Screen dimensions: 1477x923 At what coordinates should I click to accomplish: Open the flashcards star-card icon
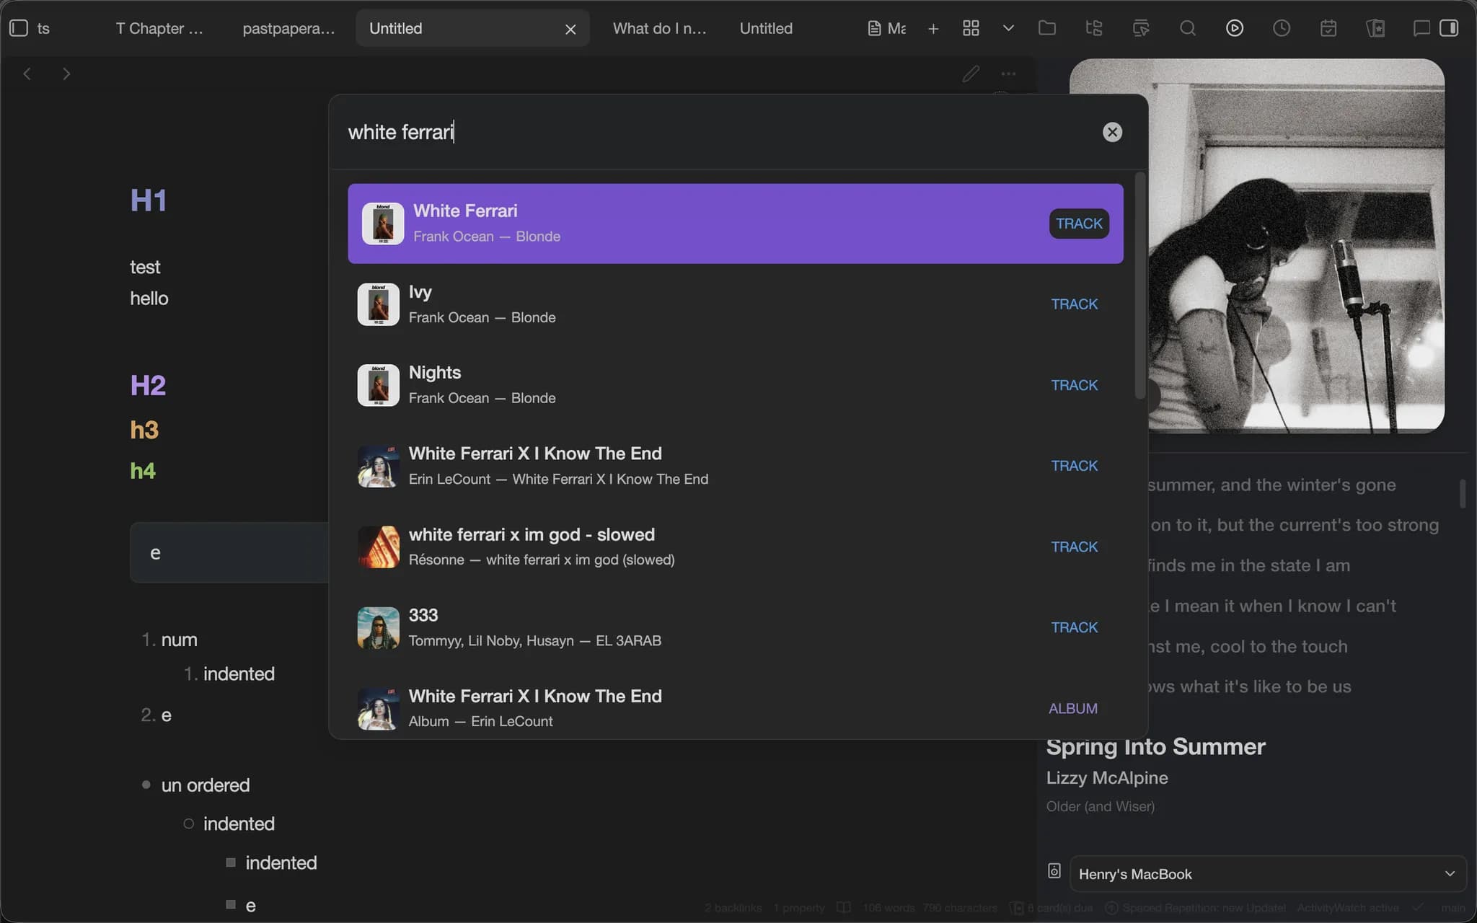tap(1375, 28)
